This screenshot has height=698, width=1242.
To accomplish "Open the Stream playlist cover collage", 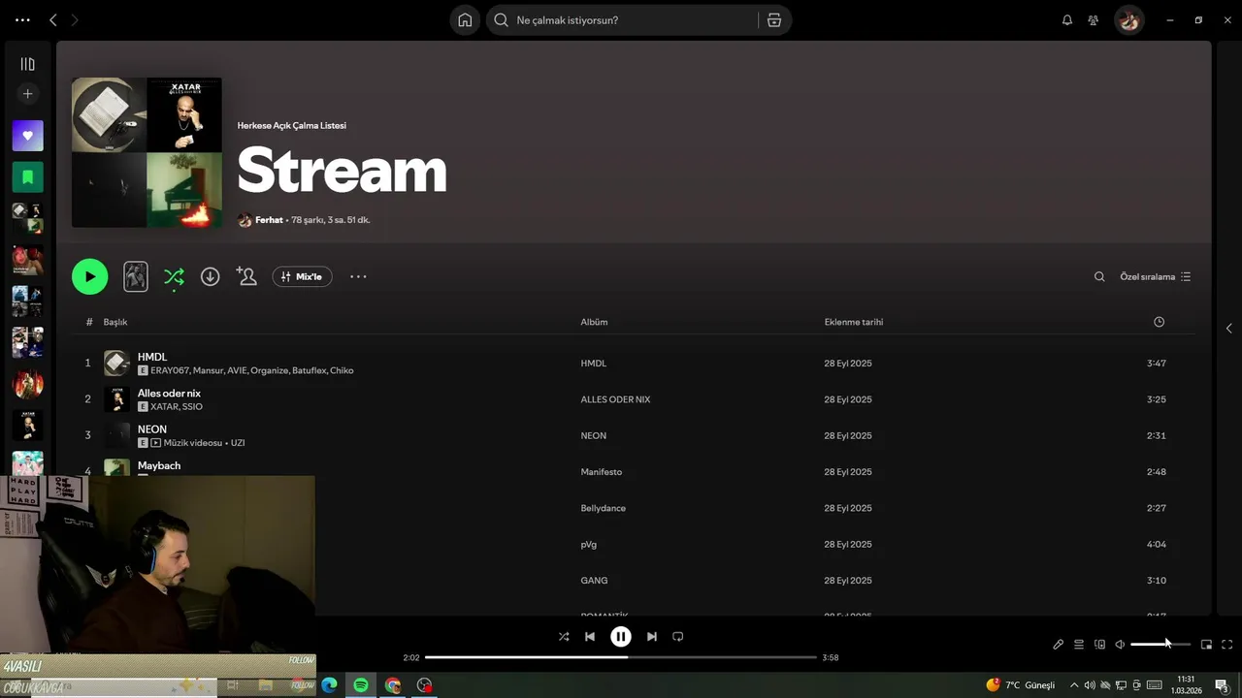I will click(x=147, y=152).
